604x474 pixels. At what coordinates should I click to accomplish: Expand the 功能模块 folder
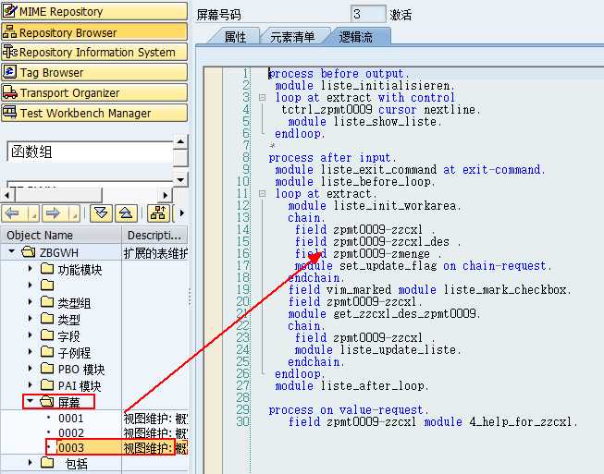[x=31, y=269]
